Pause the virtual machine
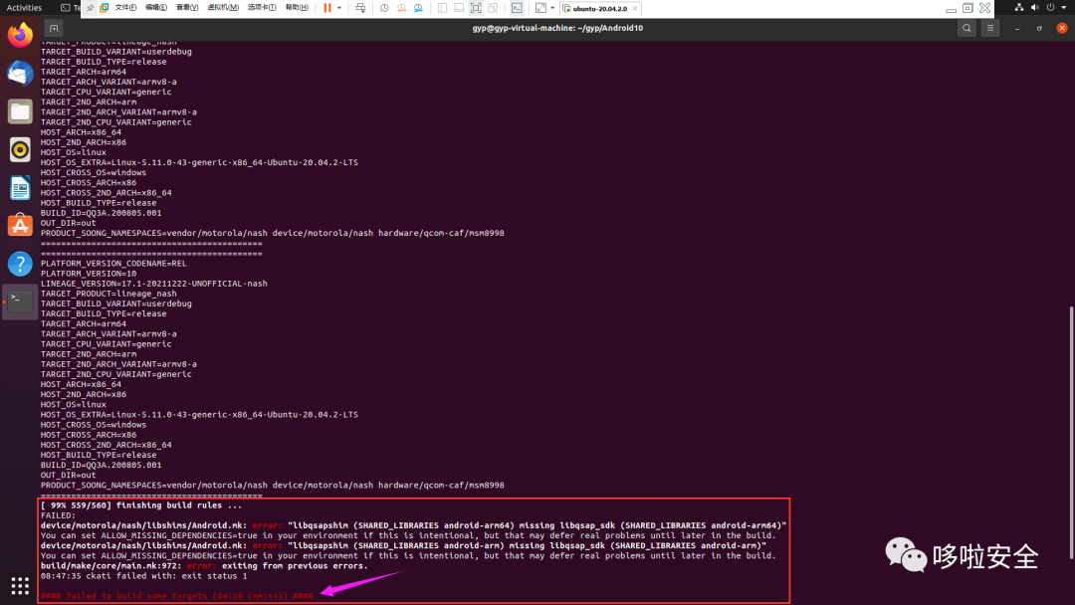 pos(327,8)
